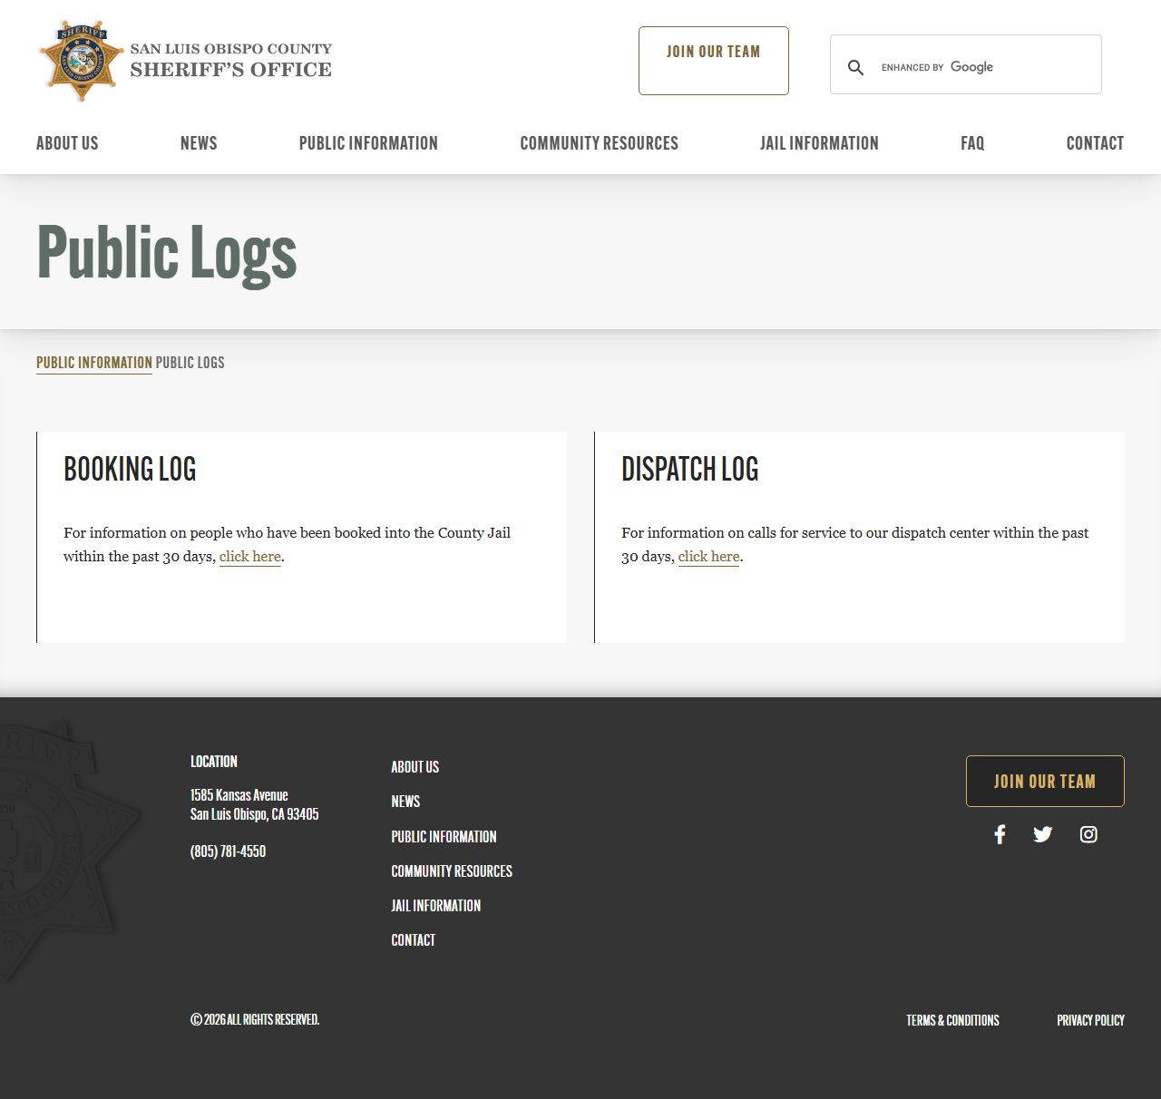Open the Privacy Policy link
Image resolution: width=1161 pixels, height=1099 pixels.
pyautogui.click(x=1090, y=1020)
